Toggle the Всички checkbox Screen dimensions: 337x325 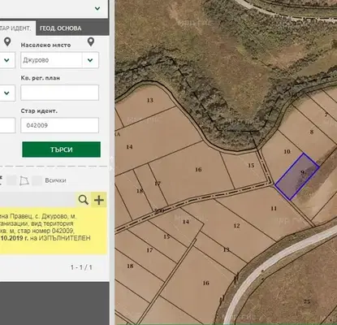pos(37,180)
